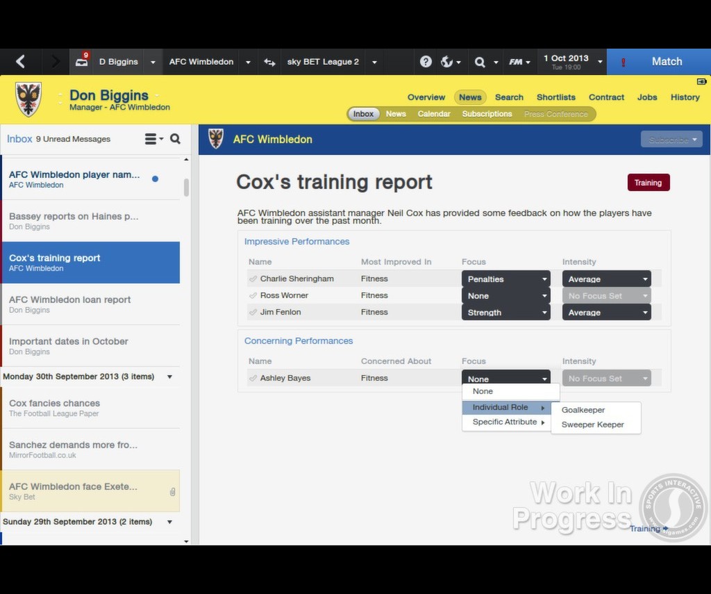Click inbox scroll down arrow

click(x=186, y=541)
